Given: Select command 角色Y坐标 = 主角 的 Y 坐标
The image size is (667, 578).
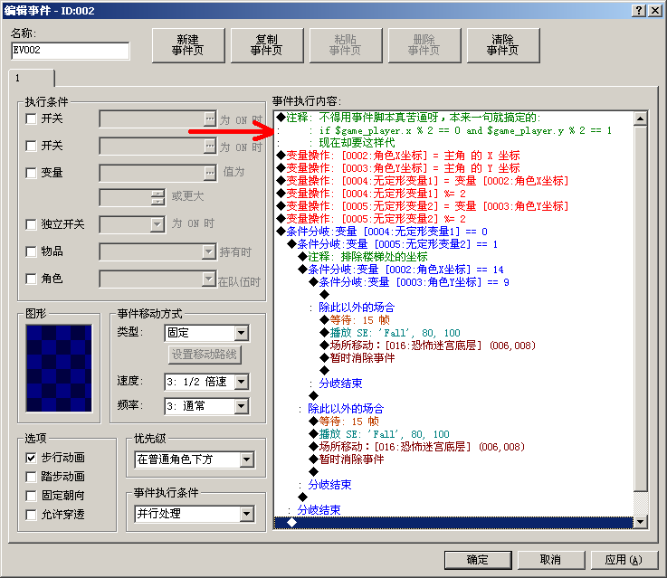Looking at the screenshot, I should point(454,168).
